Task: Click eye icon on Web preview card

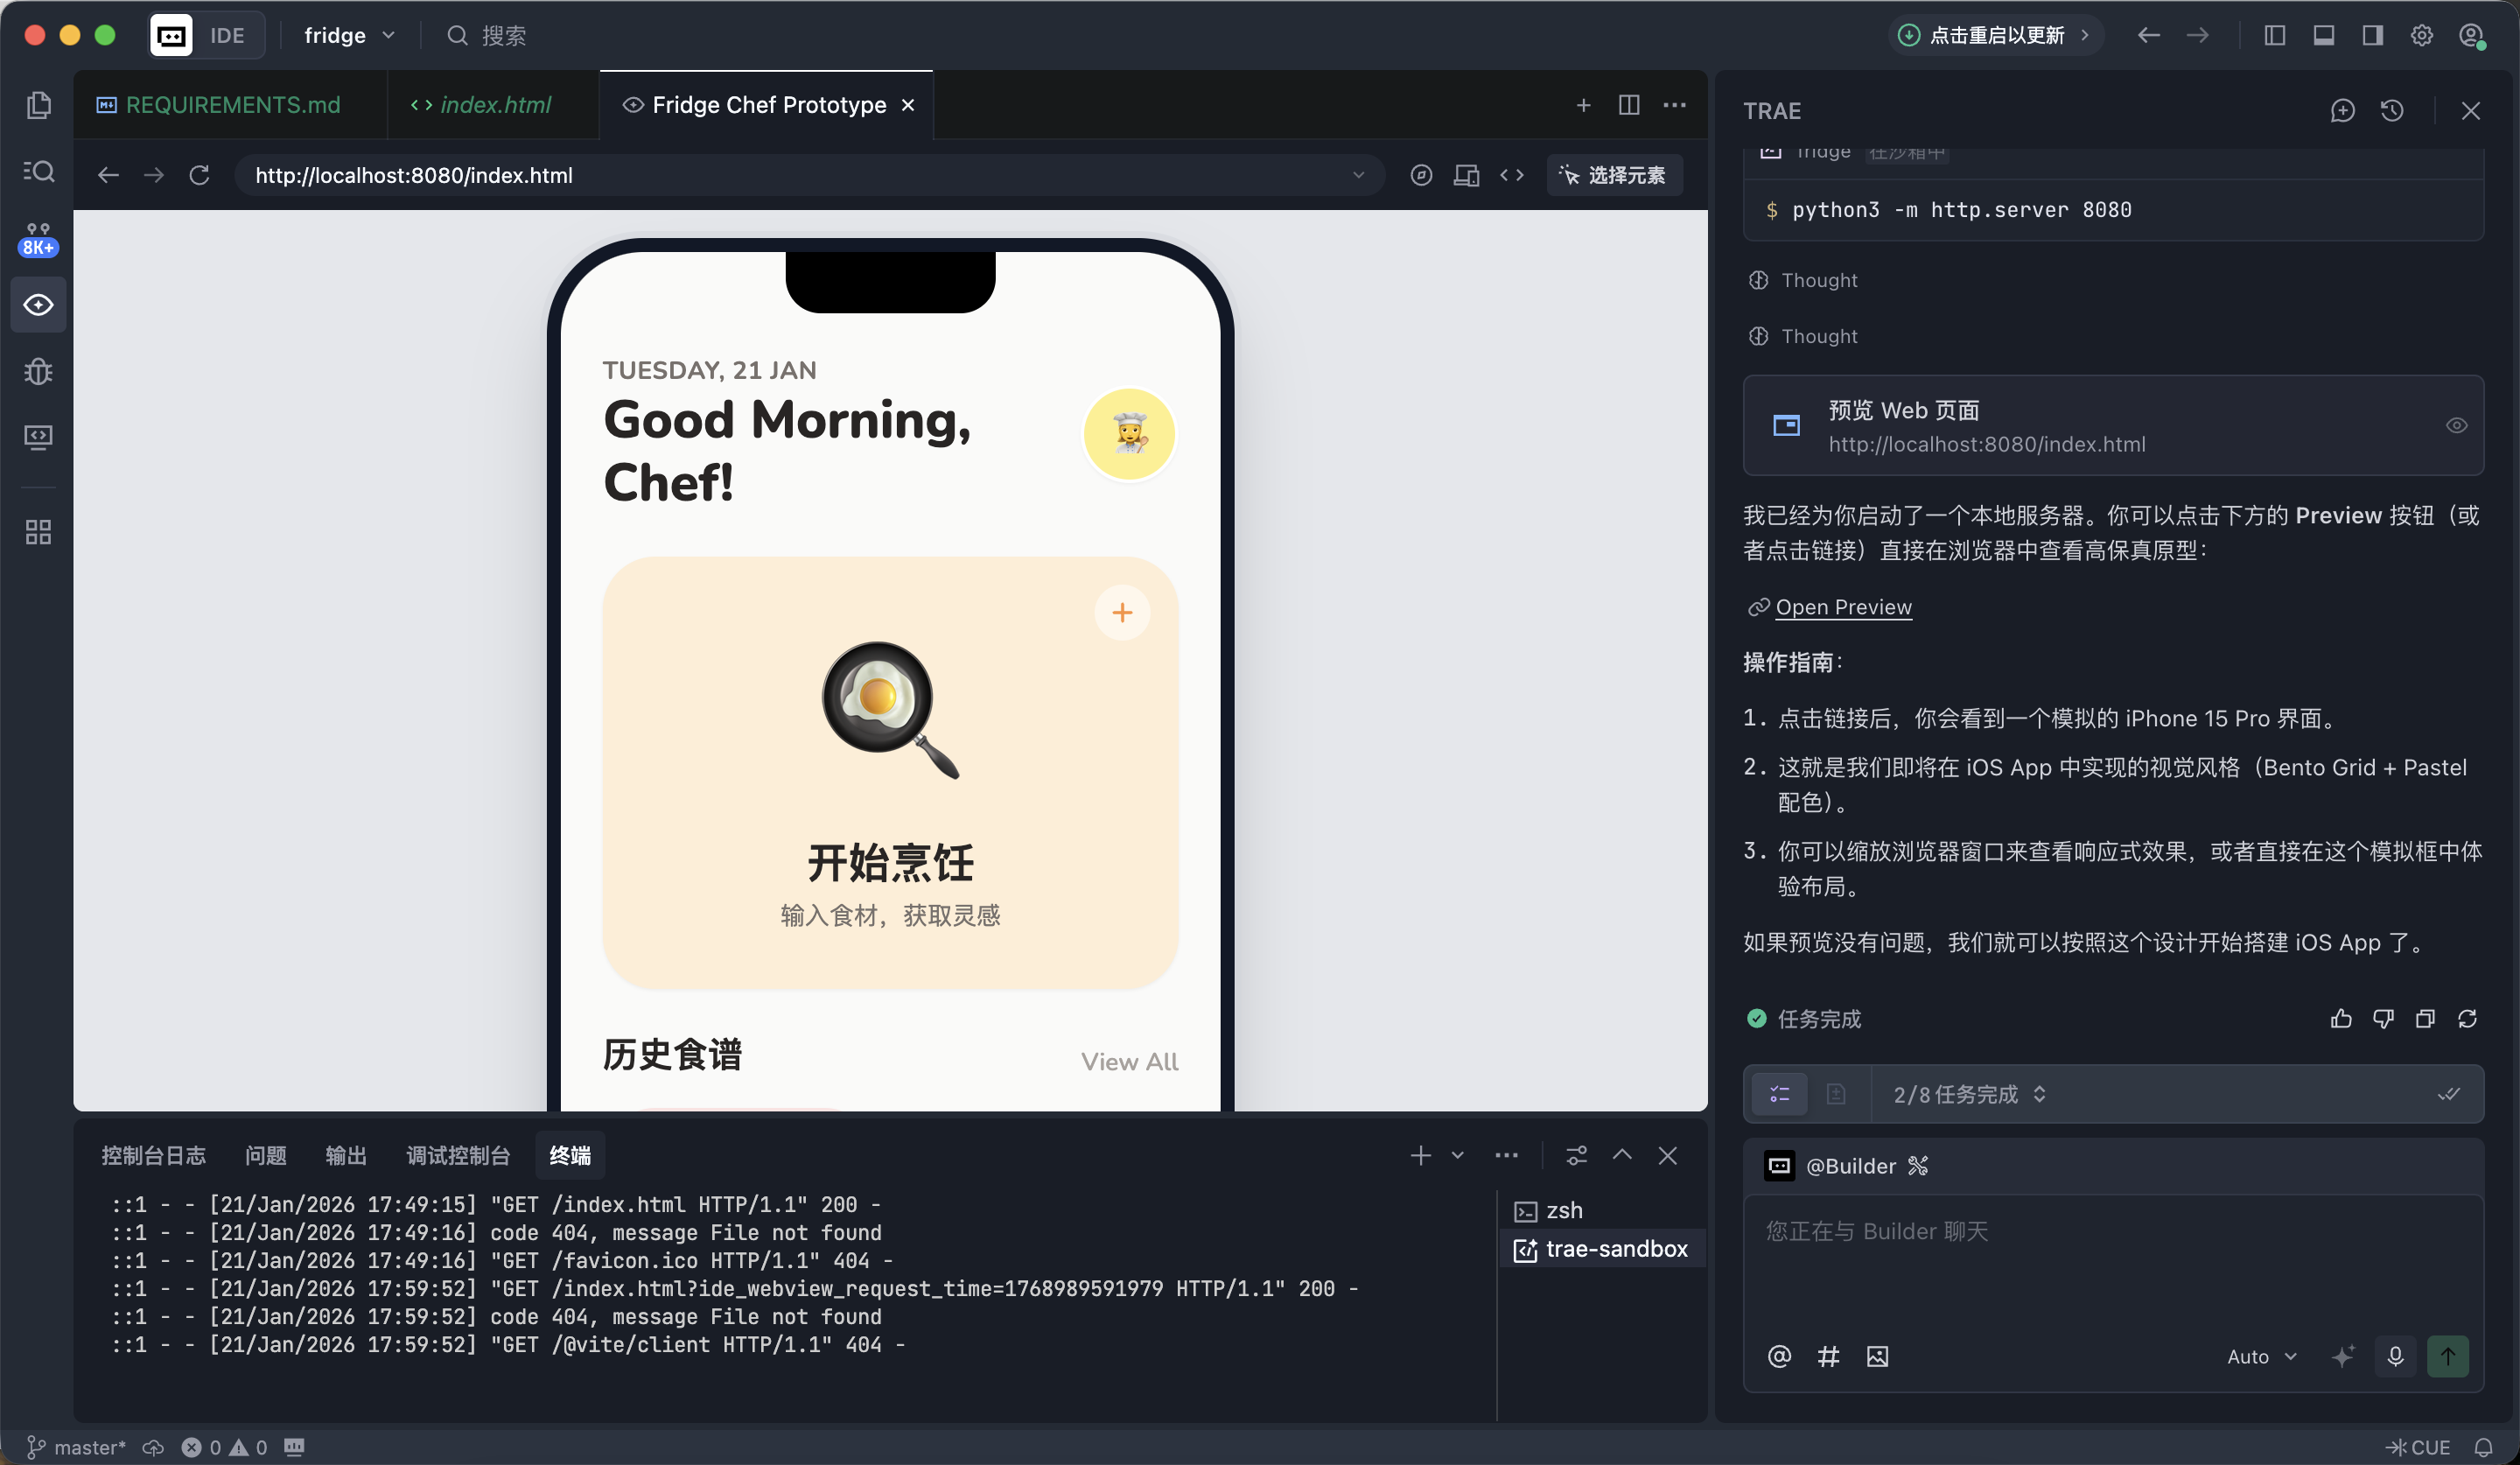Action: pos(2456,425)
